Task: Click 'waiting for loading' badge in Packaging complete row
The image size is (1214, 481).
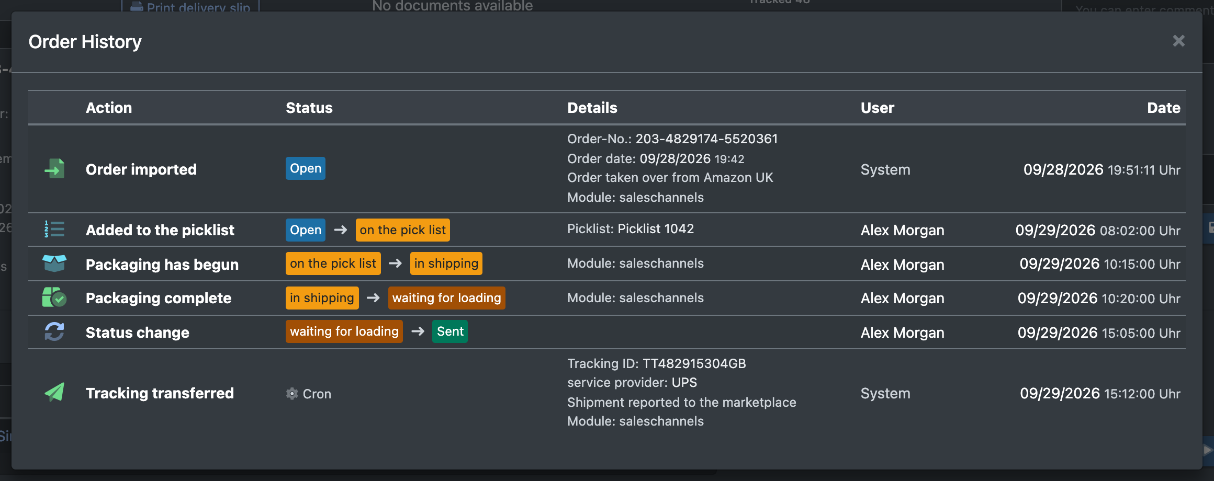Action: pos(447,298)
